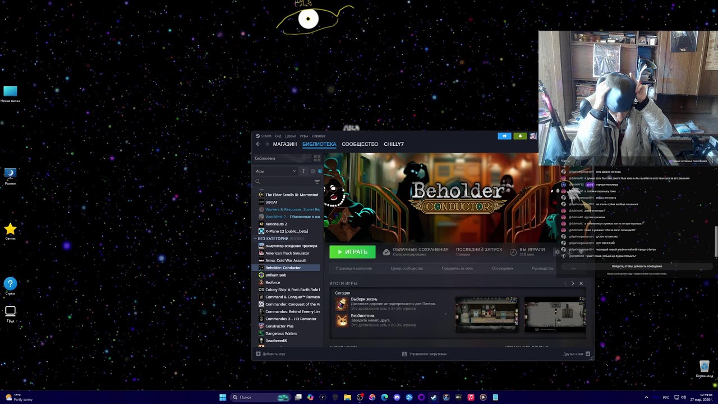The width and height of the screenshot is (718, 404).
Task: Open the Игры menu in Steam
Action: pos(304,136)
